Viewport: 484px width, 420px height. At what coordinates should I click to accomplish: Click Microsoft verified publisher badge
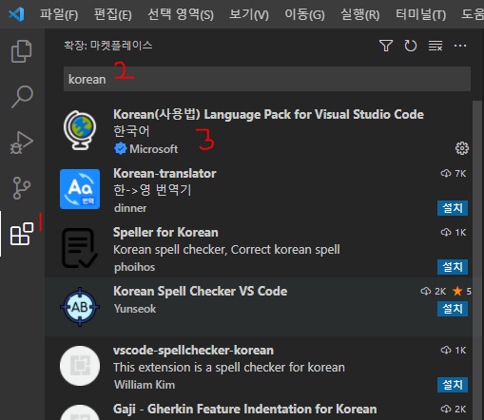(x=121, y=148)
